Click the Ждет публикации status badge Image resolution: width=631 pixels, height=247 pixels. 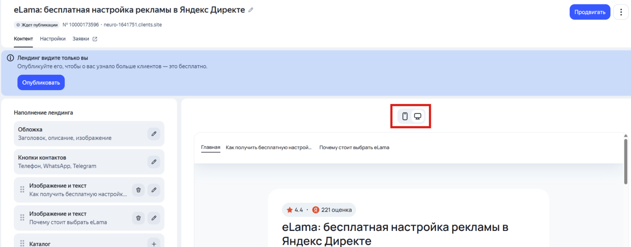[37, 25]
